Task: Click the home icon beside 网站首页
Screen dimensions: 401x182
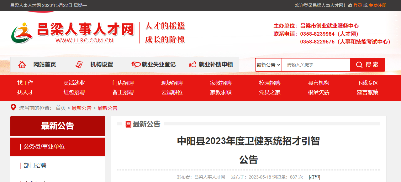Action: click(x=22, y=64)
